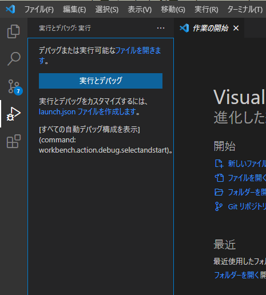Click the open file icon beside ファイルを開く
The height and width of the screenshot is (295, 266).
[219, 178]
